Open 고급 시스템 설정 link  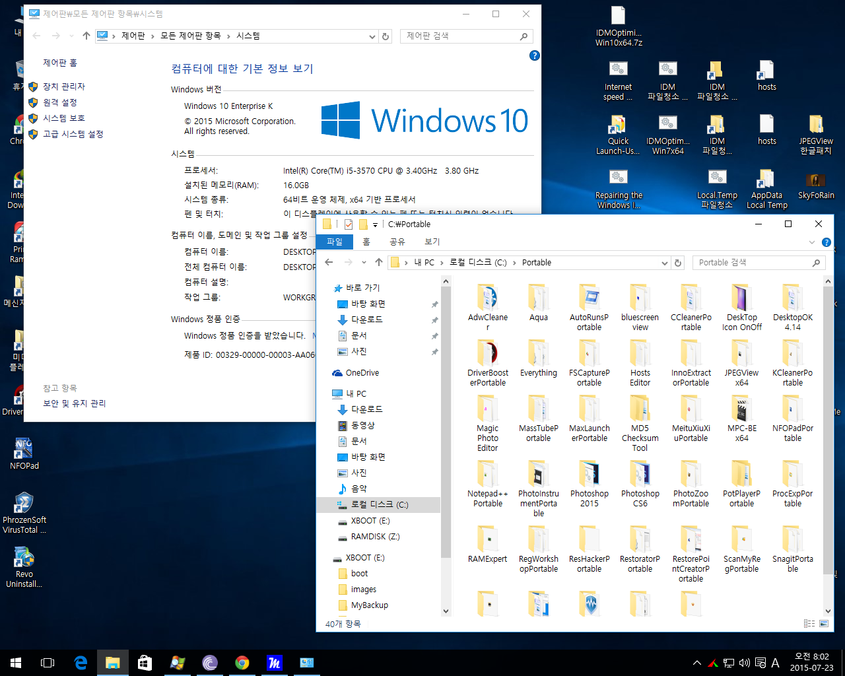[x=73, y=134]
